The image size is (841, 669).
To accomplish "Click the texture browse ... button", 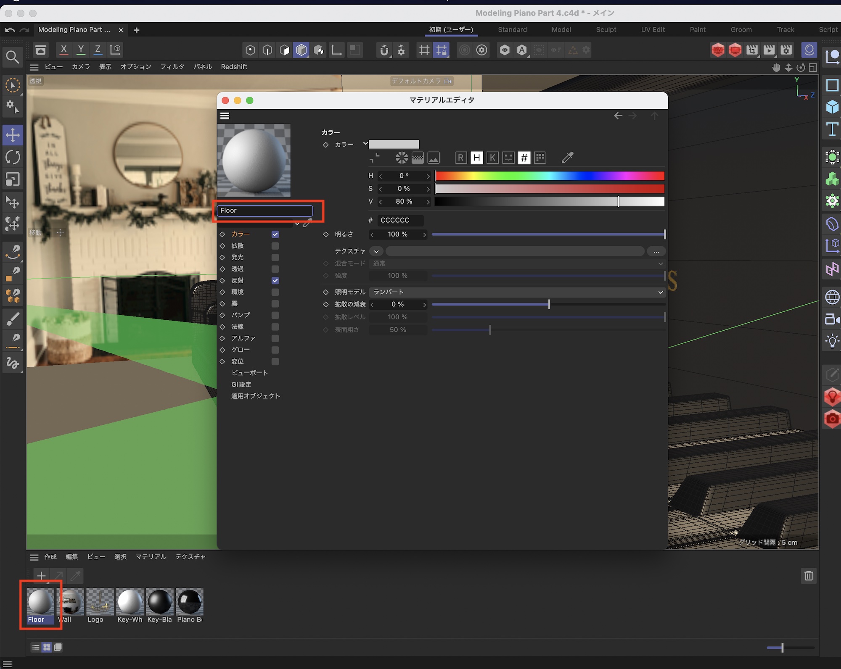I will (x=656, y=251).
